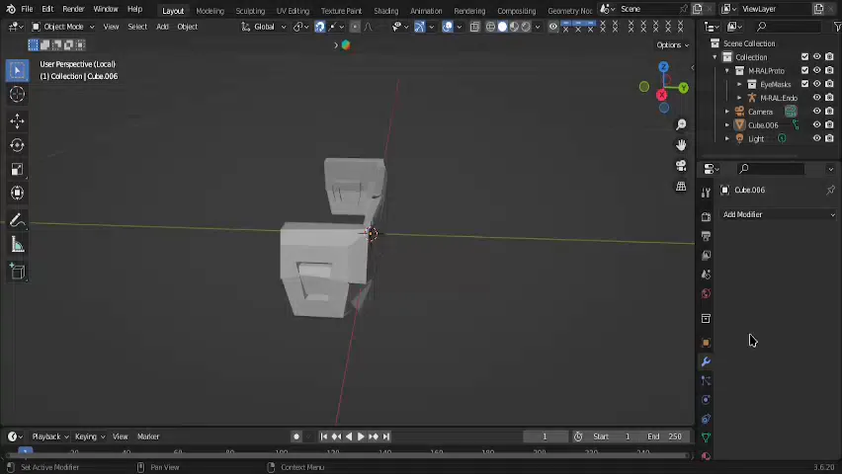This screenshot has height=474, width=842.
Task: Click the blue Z axis gizmo ball
Action: click(664, 67)
